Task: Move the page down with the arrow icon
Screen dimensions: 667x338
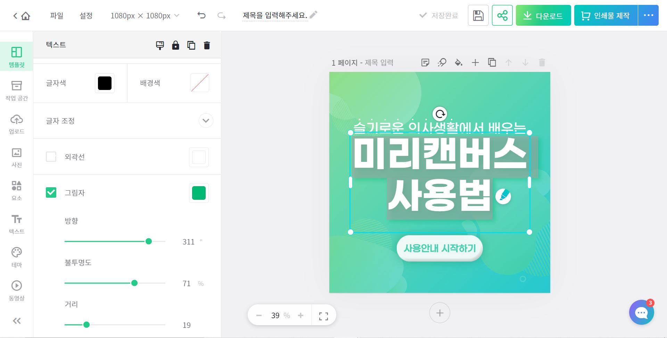Action: click(x=525, y=63)
